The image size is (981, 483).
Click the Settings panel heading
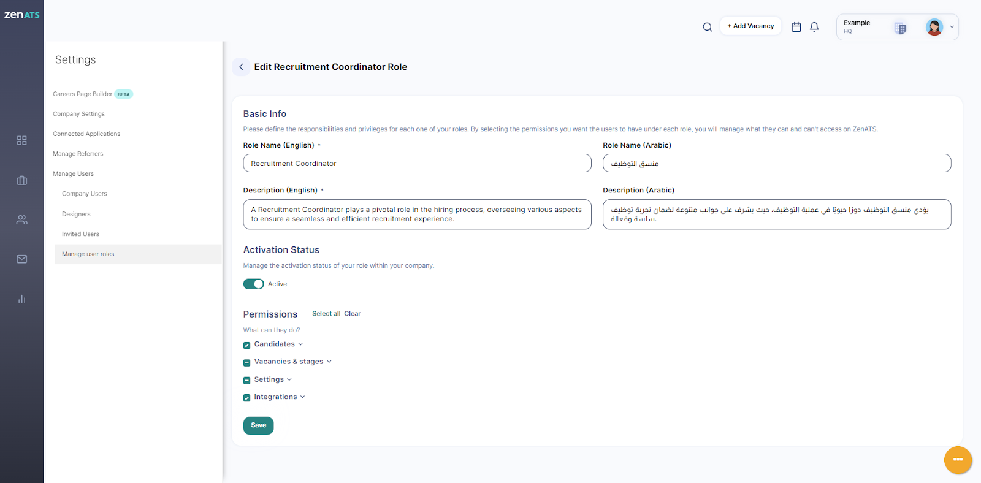75,59
